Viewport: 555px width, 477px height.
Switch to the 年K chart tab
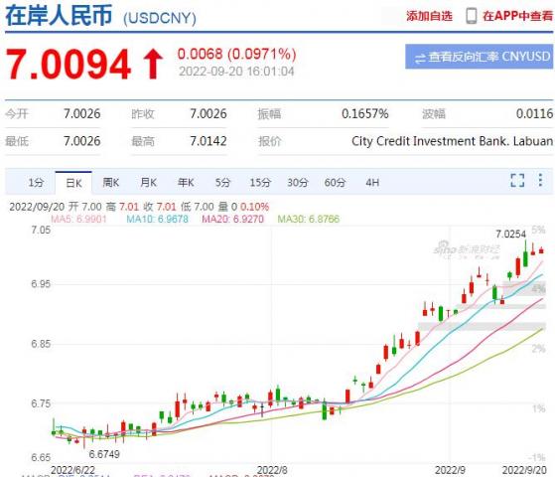(186, 183)
